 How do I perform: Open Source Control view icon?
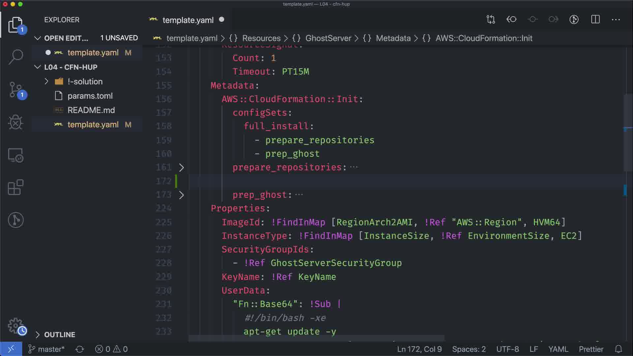click(15, 90)
